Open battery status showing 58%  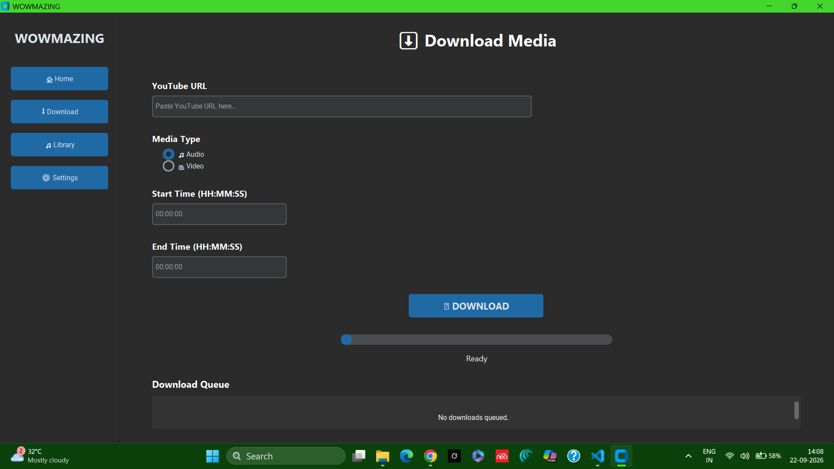click(768, 456)
